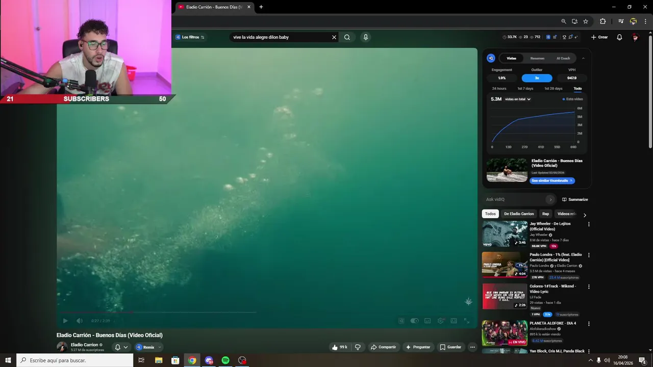Toggle subtitles in the video player
Image resolution: width=653 pixels, height=367 pixels.
pos(428,321)
